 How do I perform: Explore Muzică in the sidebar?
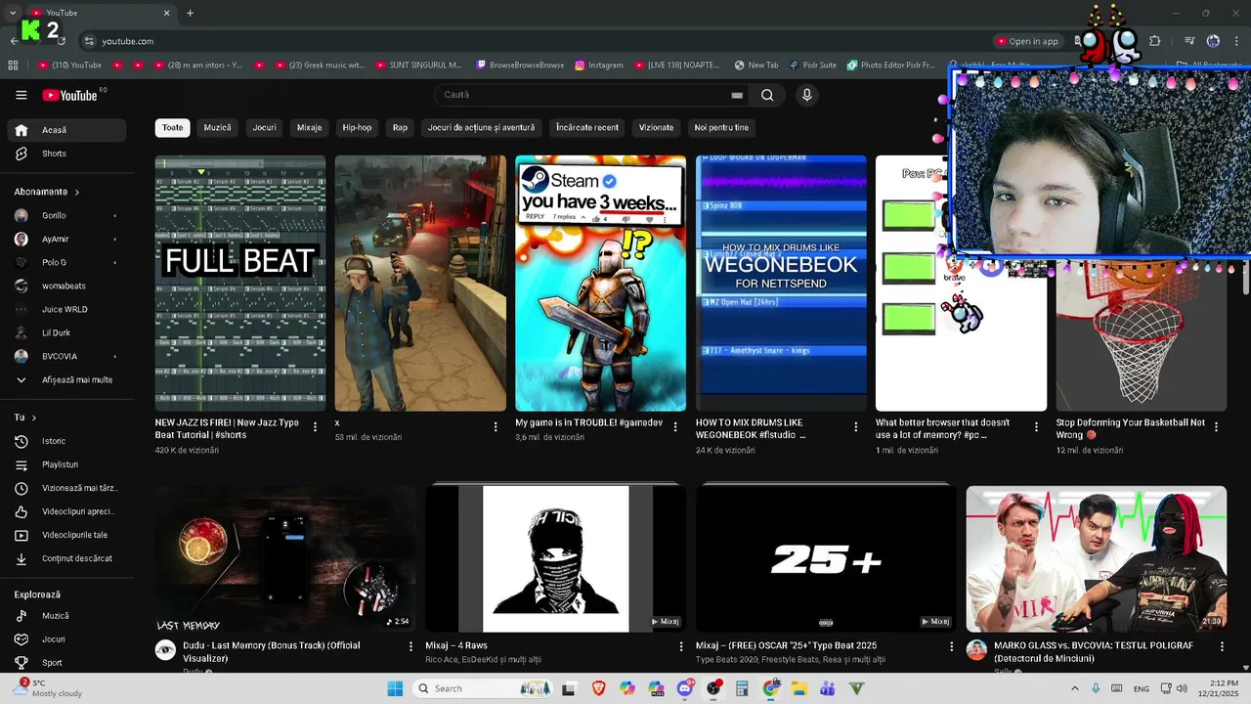66,616
